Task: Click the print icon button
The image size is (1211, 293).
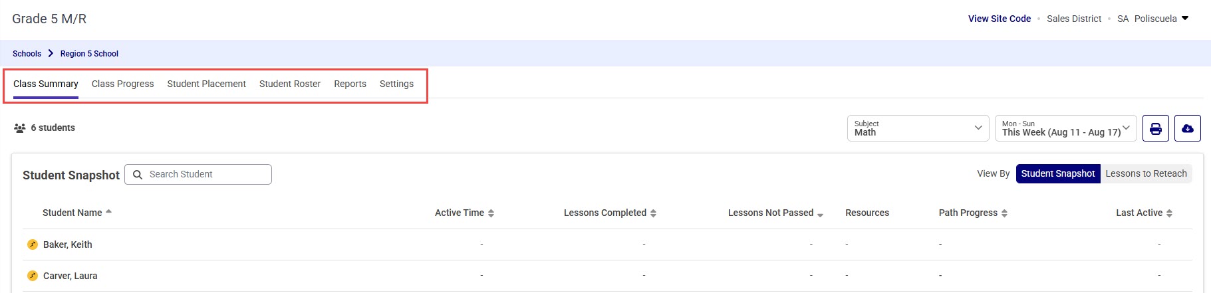Action: (x=1155, y=128)
